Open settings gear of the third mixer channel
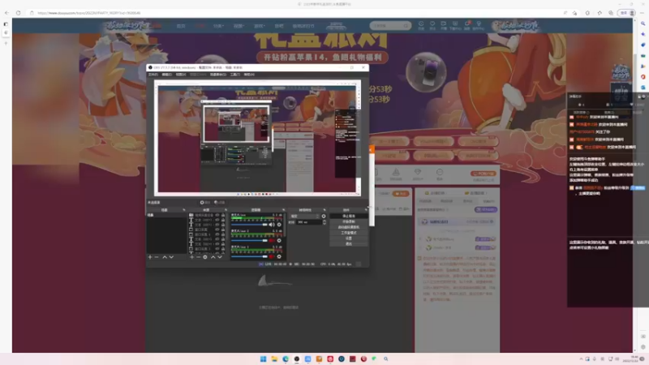The width and height of the screenshot is (649, 365). (x=279, y=256)
